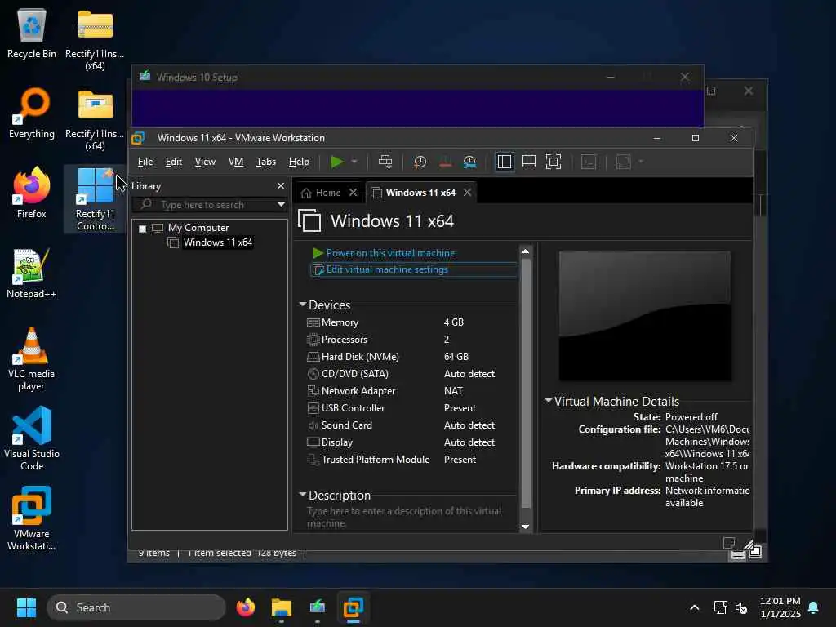The height and width of the screenshot is (627, 836).
Task: Click the Windows Setup taskbar icon
Action: [x=318, y=607]
